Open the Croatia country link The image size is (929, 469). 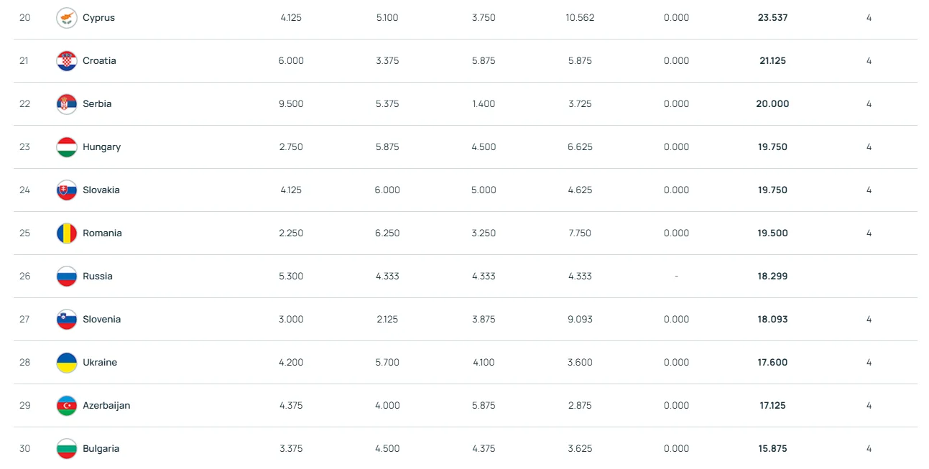coord(99,61)
